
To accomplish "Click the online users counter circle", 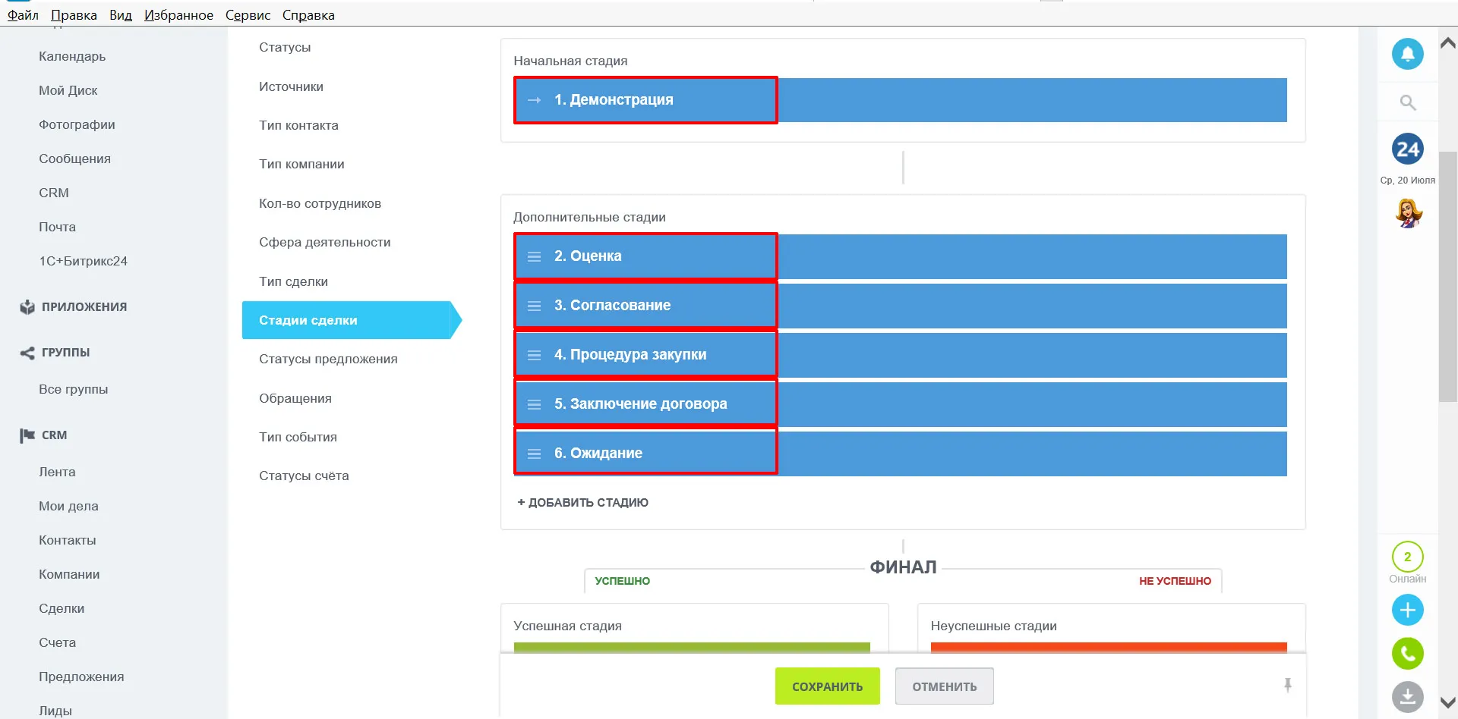I will pyautogui.click(x=1407, y=557).
